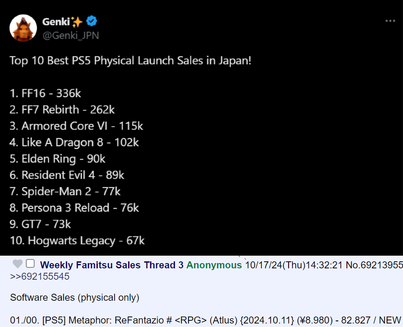Image resolution: width=403 pixels, height=327 pixels.
Task: Follow the >>692155545 quote link
Action: [39, 277]
